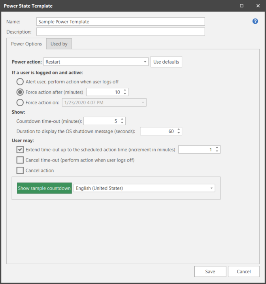This screenshot has height=284, width=266.
Task: Open the Force action on date picker
Action: tap(143, 103)
